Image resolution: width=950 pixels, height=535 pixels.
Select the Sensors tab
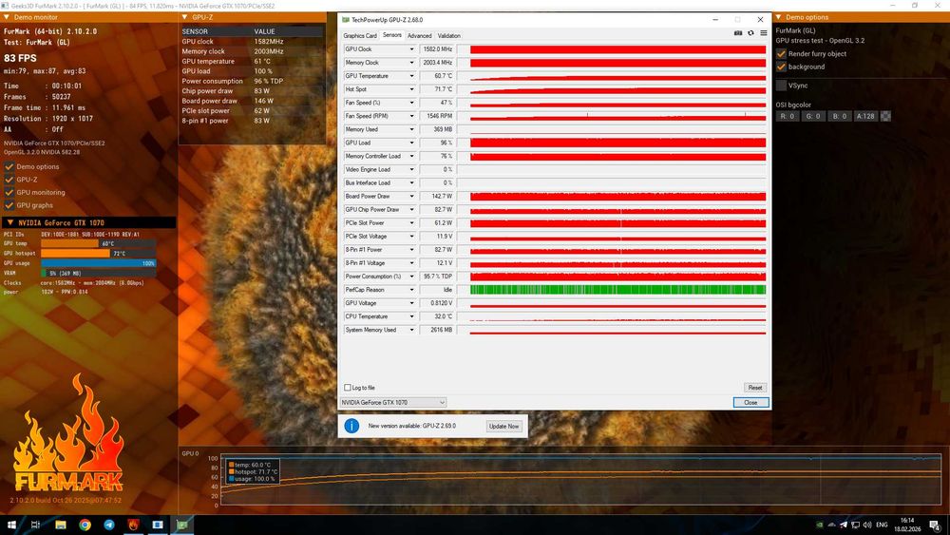tap(392, 35)
